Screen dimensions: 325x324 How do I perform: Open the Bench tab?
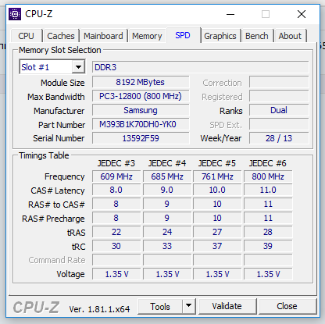257,36
